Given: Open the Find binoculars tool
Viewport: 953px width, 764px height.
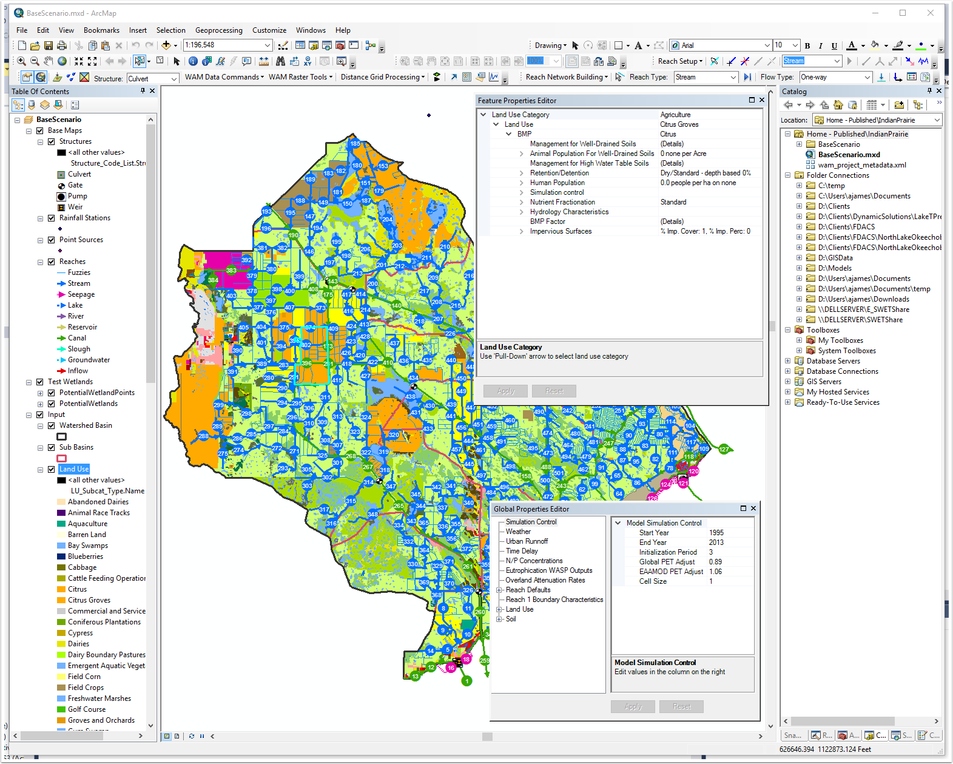Looking at the screenshot, I should pyautogui.click(x=280, y=61).
